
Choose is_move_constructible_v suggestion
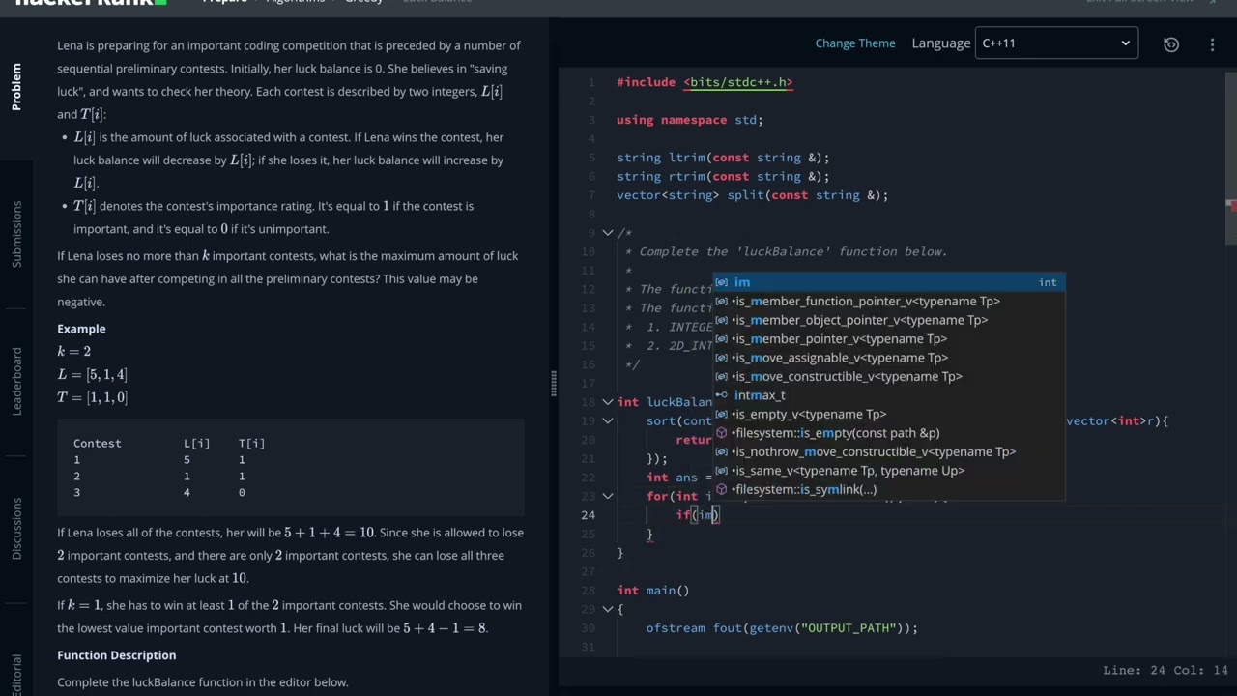(888, 376)
